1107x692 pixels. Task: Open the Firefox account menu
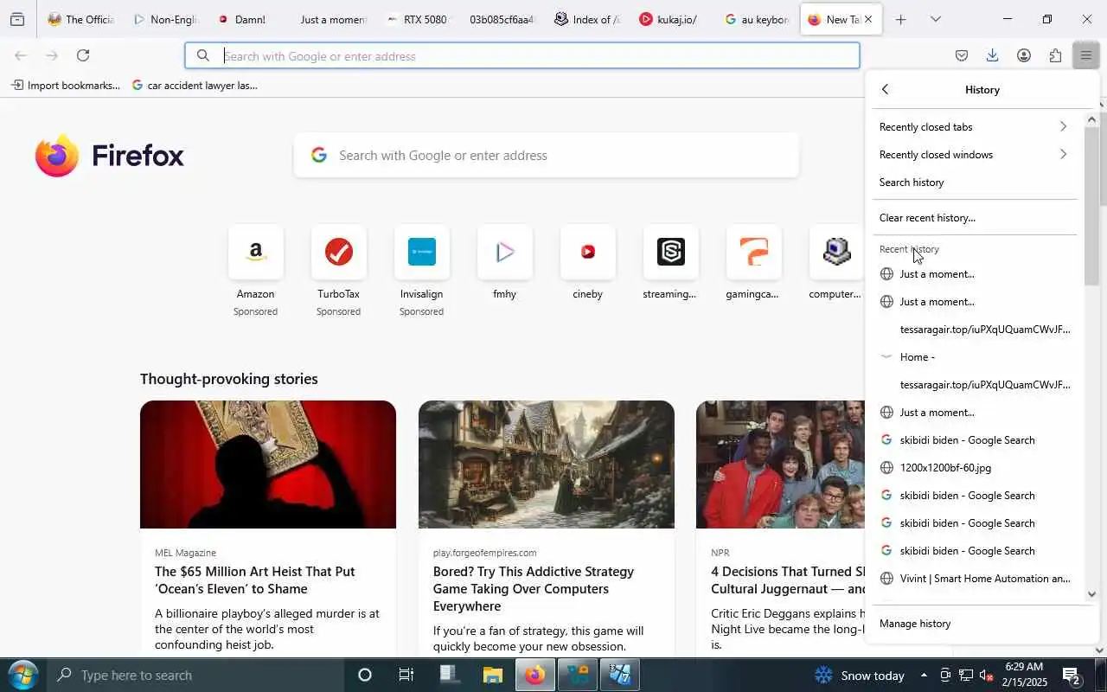(x=1024, y=55)
